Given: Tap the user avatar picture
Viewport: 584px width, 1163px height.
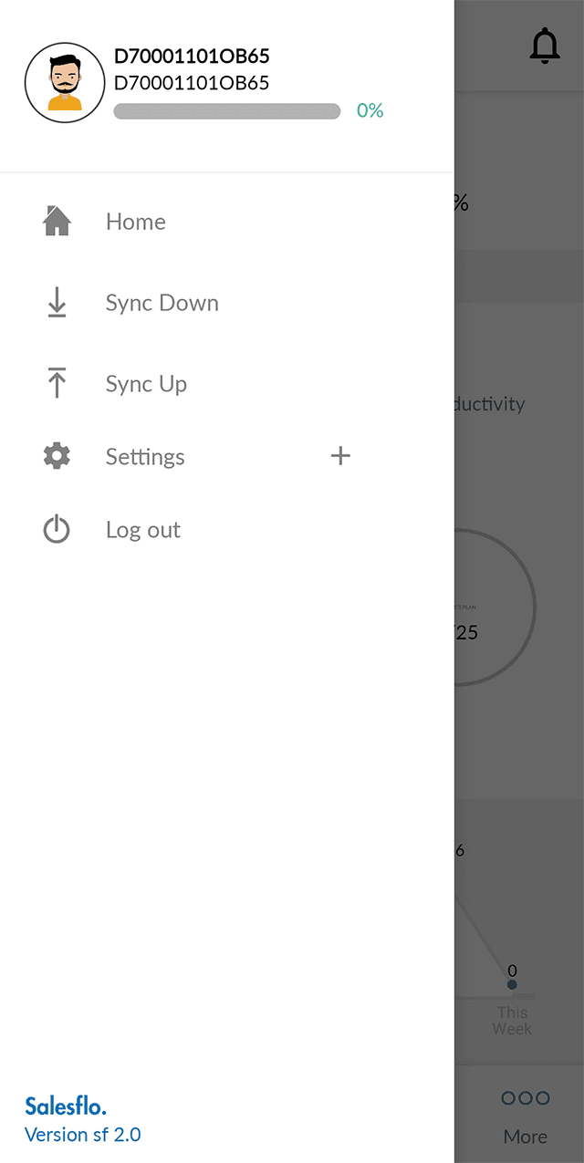Looking at the screenshot, I should (x=64, y=82).
